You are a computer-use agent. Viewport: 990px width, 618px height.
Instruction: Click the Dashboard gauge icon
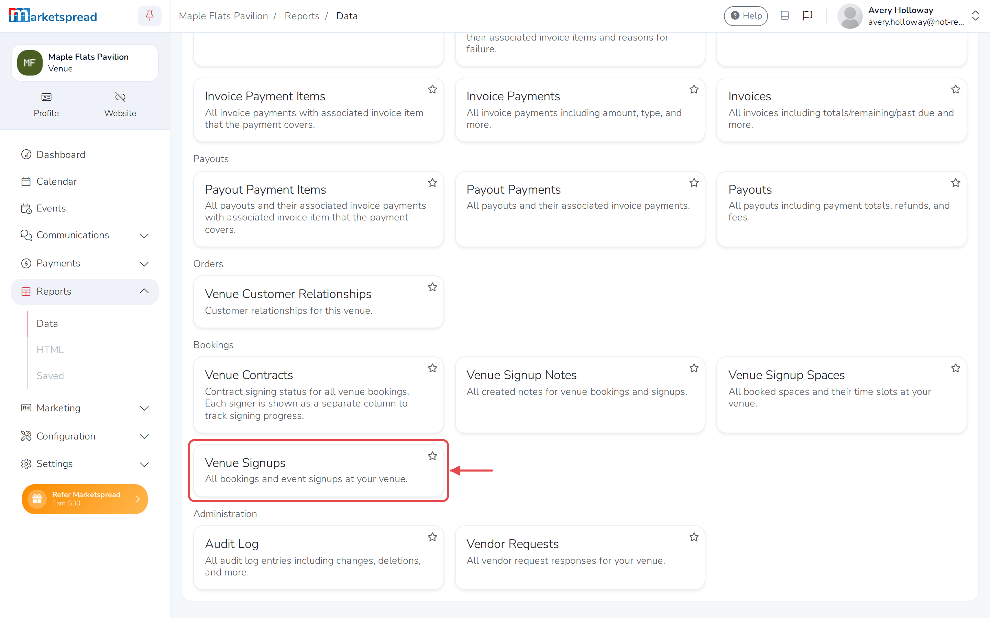[26, 154]
